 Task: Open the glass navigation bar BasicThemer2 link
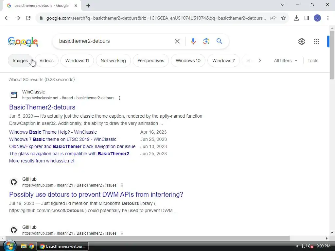(69, 154)
